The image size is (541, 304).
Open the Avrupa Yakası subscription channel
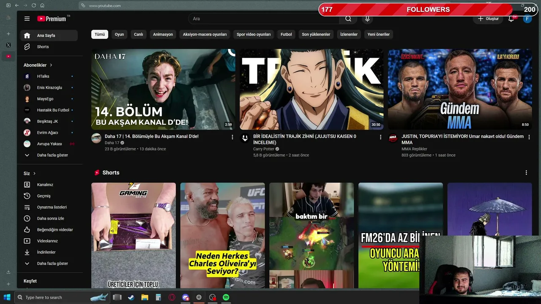coord(49,144)
